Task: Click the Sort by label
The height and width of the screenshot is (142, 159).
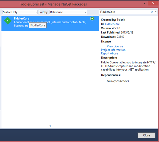Action: pos(43,12)
